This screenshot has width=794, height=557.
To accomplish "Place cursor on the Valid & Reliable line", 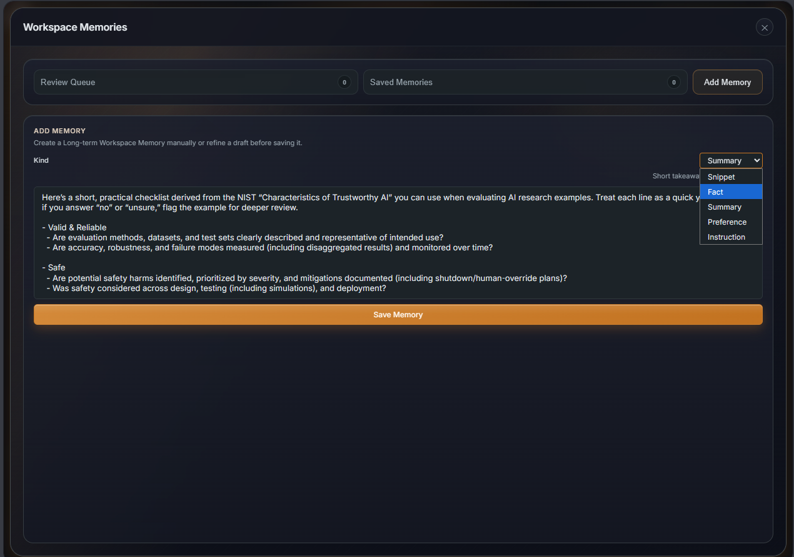I will click(78, 228).
